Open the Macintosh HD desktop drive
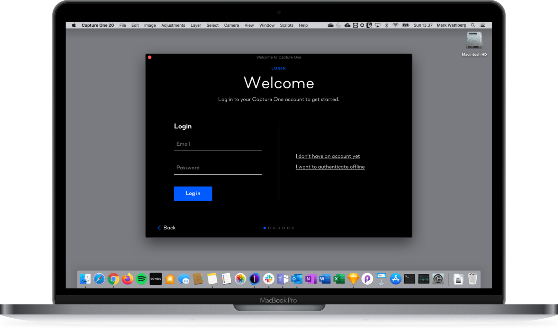This screenshot has height=328, width=558. [474, 40]
